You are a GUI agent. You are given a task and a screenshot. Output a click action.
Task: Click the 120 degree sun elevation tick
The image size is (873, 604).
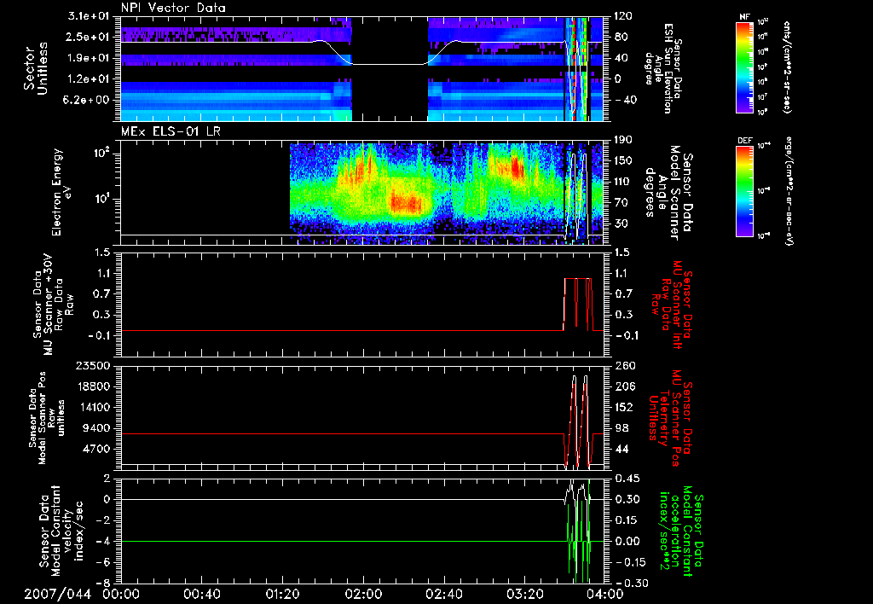[623, 16]
